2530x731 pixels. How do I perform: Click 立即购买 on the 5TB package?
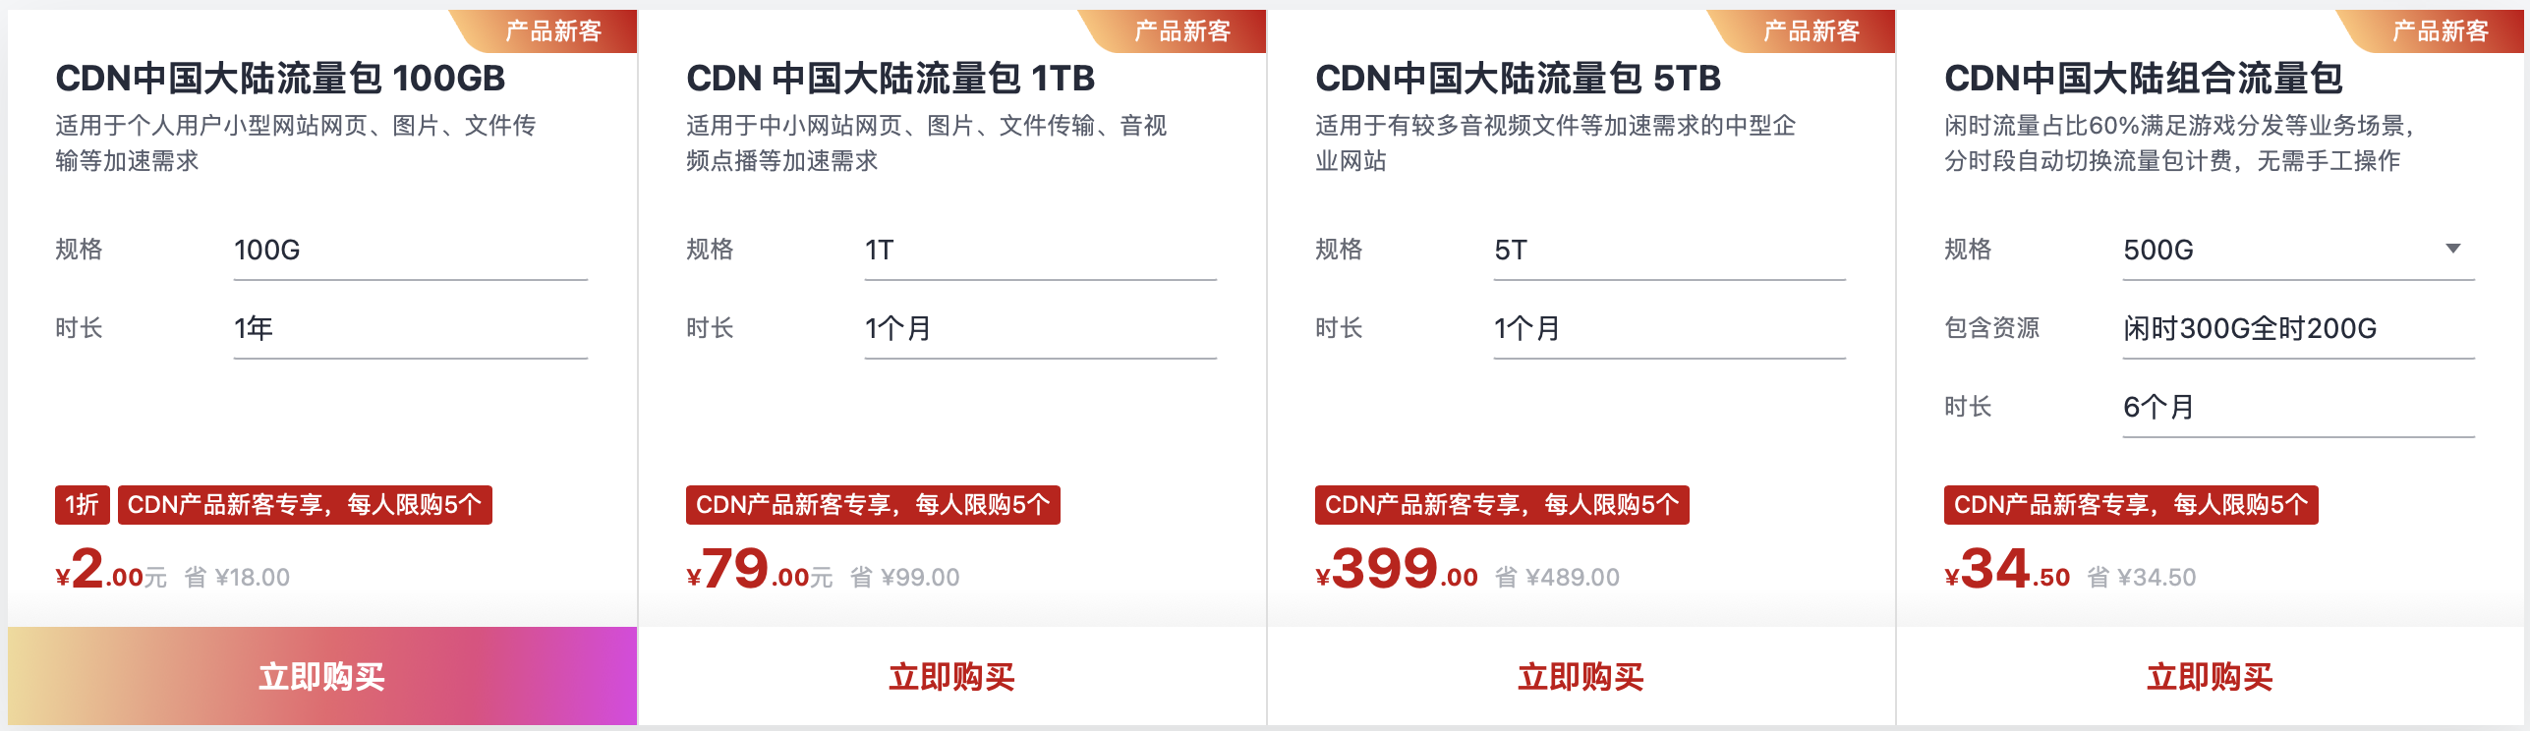(1583, 677)
